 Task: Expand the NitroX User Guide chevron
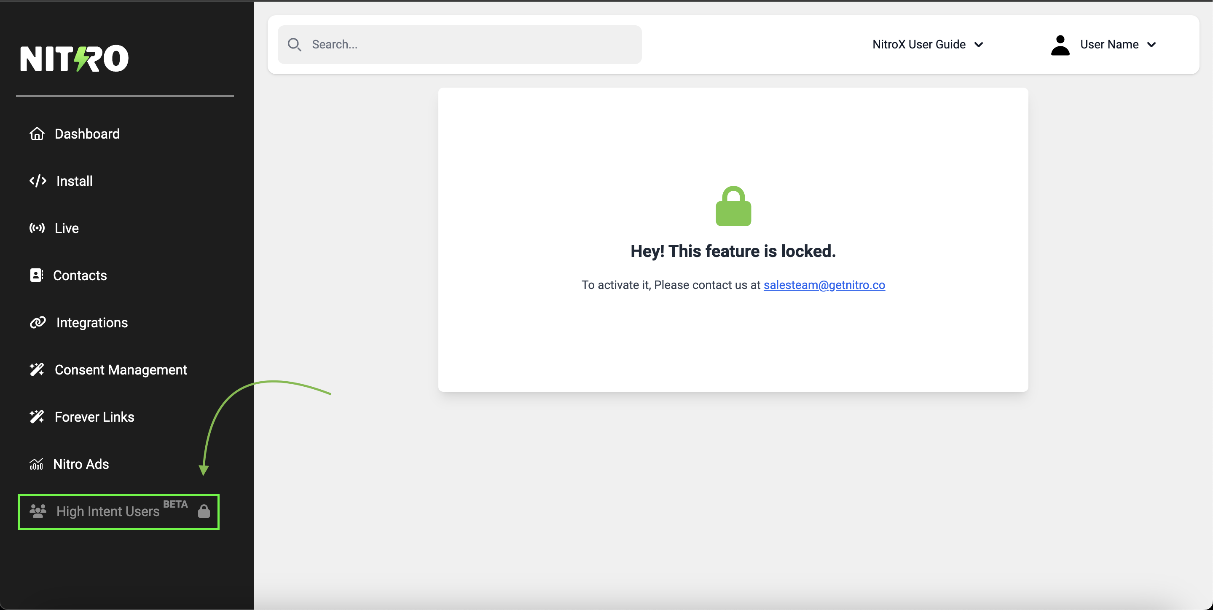coord(979,45)
